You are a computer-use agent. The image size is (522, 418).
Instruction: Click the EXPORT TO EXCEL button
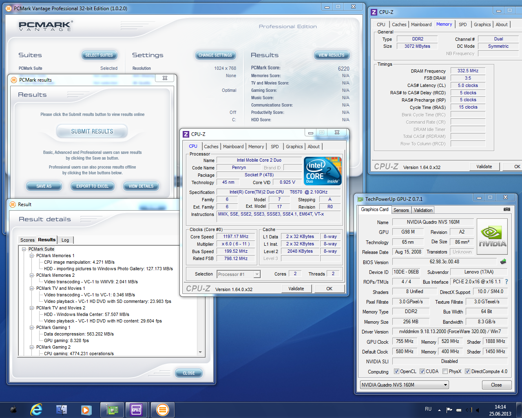(93, 186)
